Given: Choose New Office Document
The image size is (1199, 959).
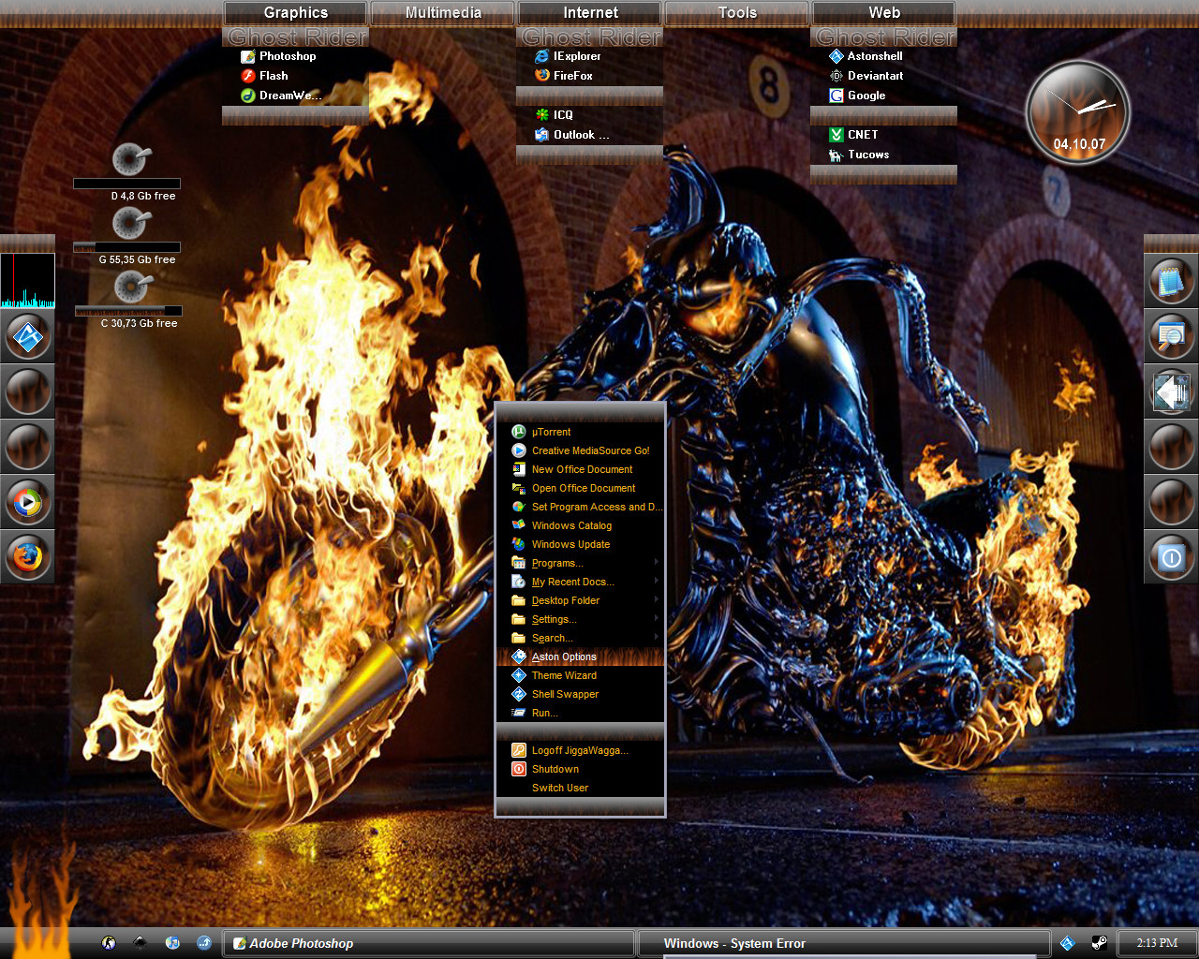Looking at the screenshot, I should tap(580, 469).
